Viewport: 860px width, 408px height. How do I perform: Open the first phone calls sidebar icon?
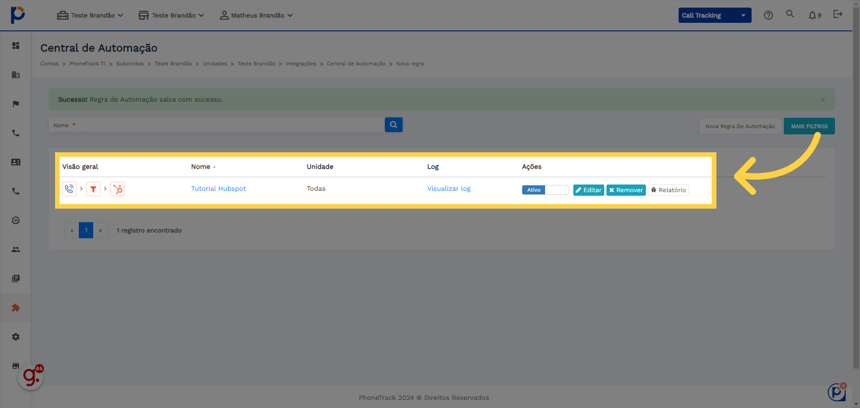click(x=16, y=133)
